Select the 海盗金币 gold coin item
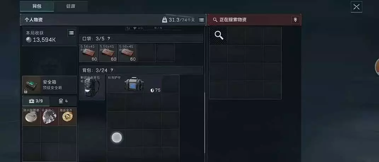This screenshot has width=379, height=162. tap(68, 117)
